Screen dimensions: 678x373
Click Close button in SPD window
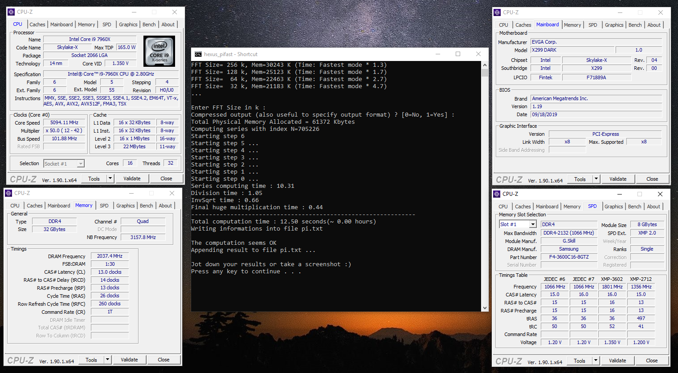pyautogui.click(x=652, y=361)
